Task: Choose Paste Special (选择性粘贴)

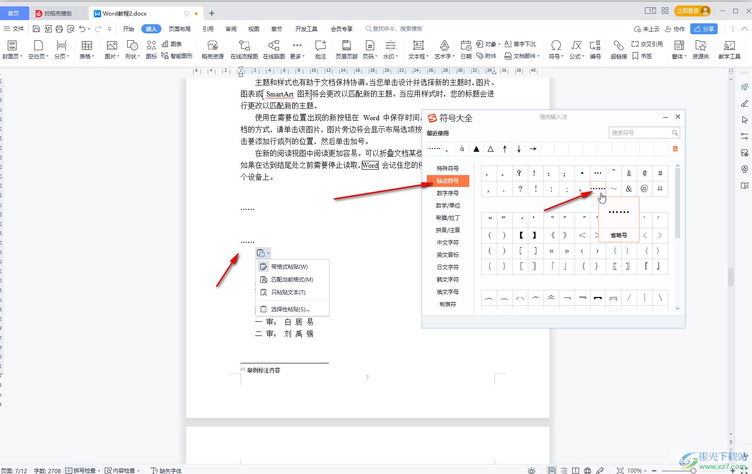Action: 292,309
